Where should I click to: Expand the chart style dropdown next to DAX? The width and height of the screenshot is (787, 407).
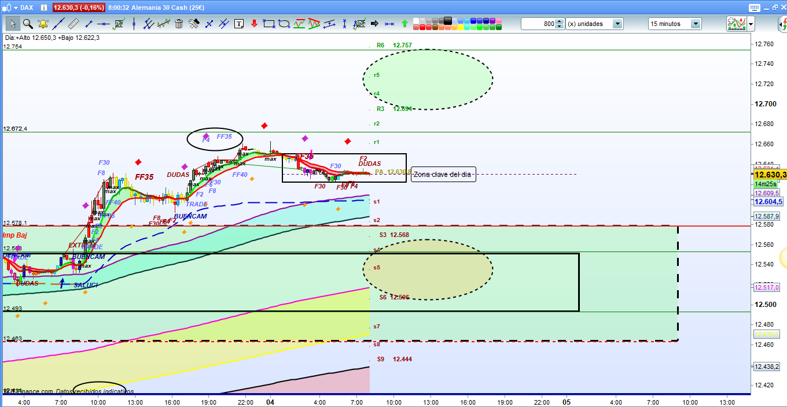pos(15,8)
